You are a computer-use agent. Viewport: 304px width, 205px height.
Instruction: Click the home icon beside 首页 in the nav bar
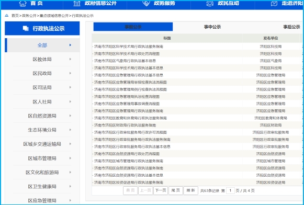[22, 3]
